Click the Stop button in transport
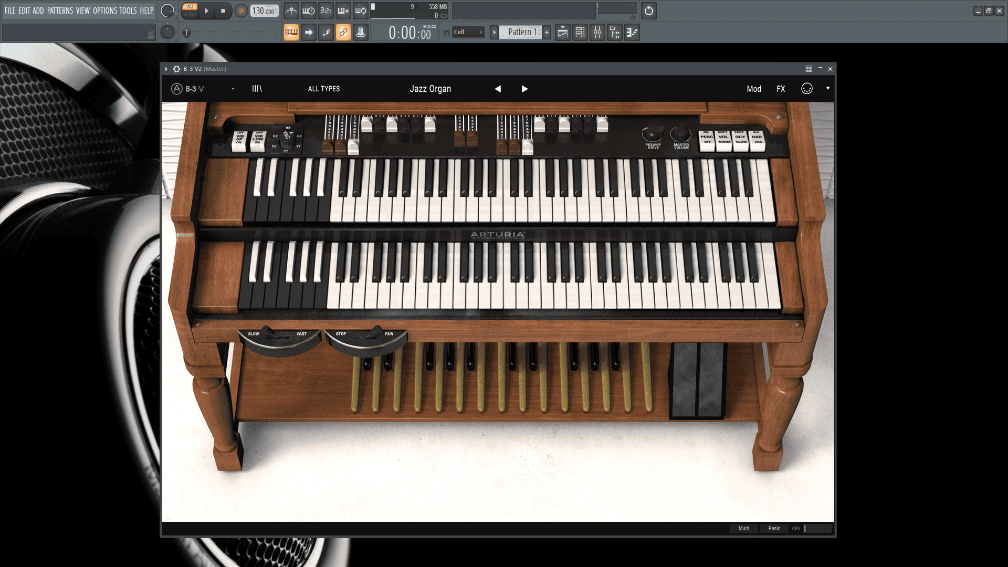This screenshot has width=1008, height=567. coord(223,10)
